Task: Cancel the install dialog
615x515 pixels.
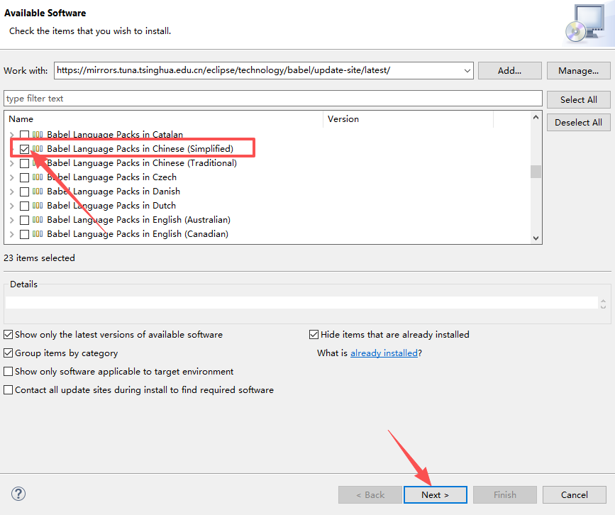Action: click(x=574, y=494)
